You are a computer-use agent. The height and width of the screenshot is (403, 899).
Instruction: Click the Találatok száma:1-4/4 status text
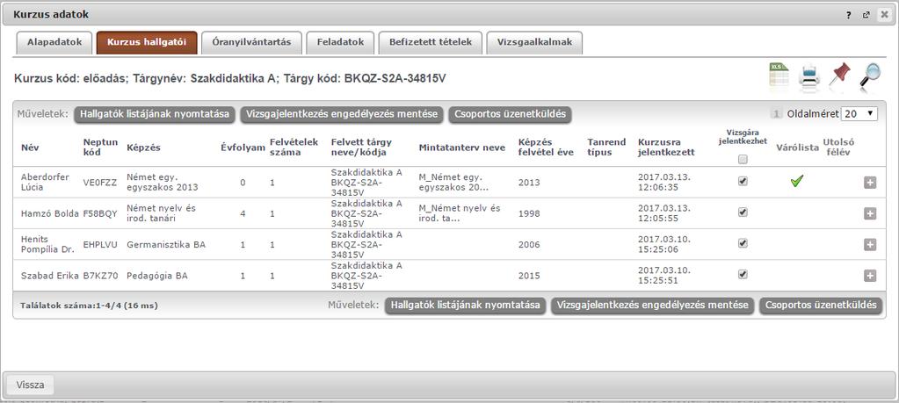(89, 306)
